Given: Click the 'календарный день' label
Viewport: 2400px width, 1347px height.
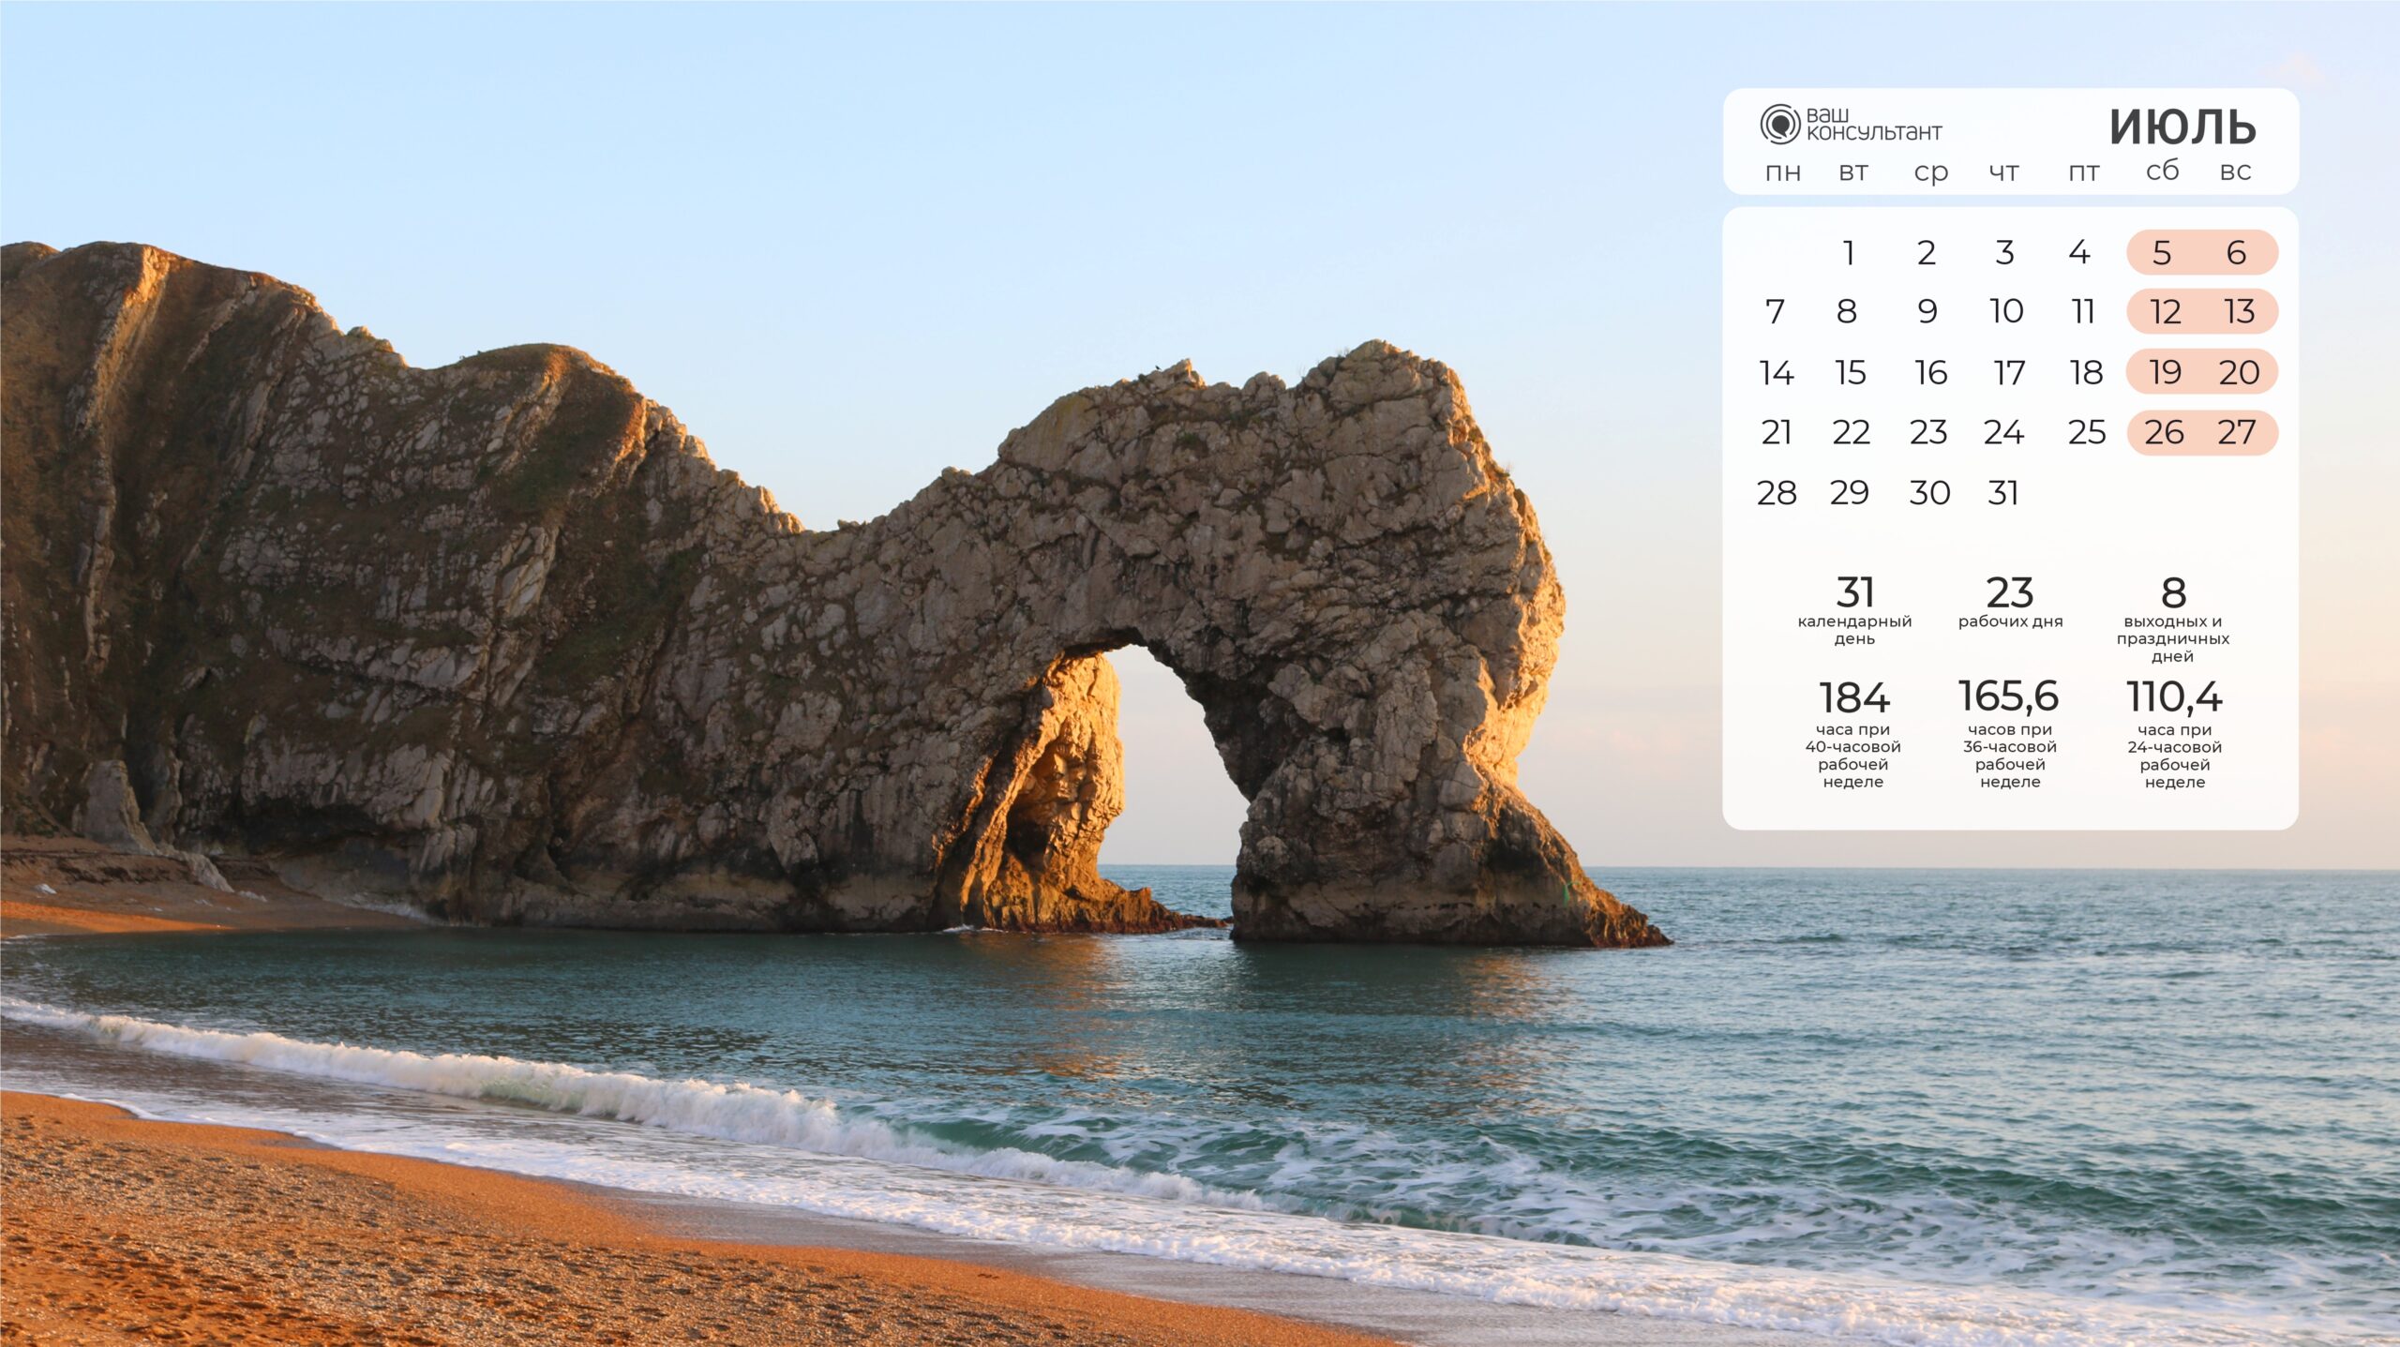Looking at the screenshot, I should [1854, 630].
